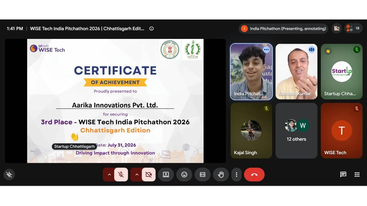Click the July 31, 2026 date
Screen dimensions: 367x206
(x=122, y=145)
